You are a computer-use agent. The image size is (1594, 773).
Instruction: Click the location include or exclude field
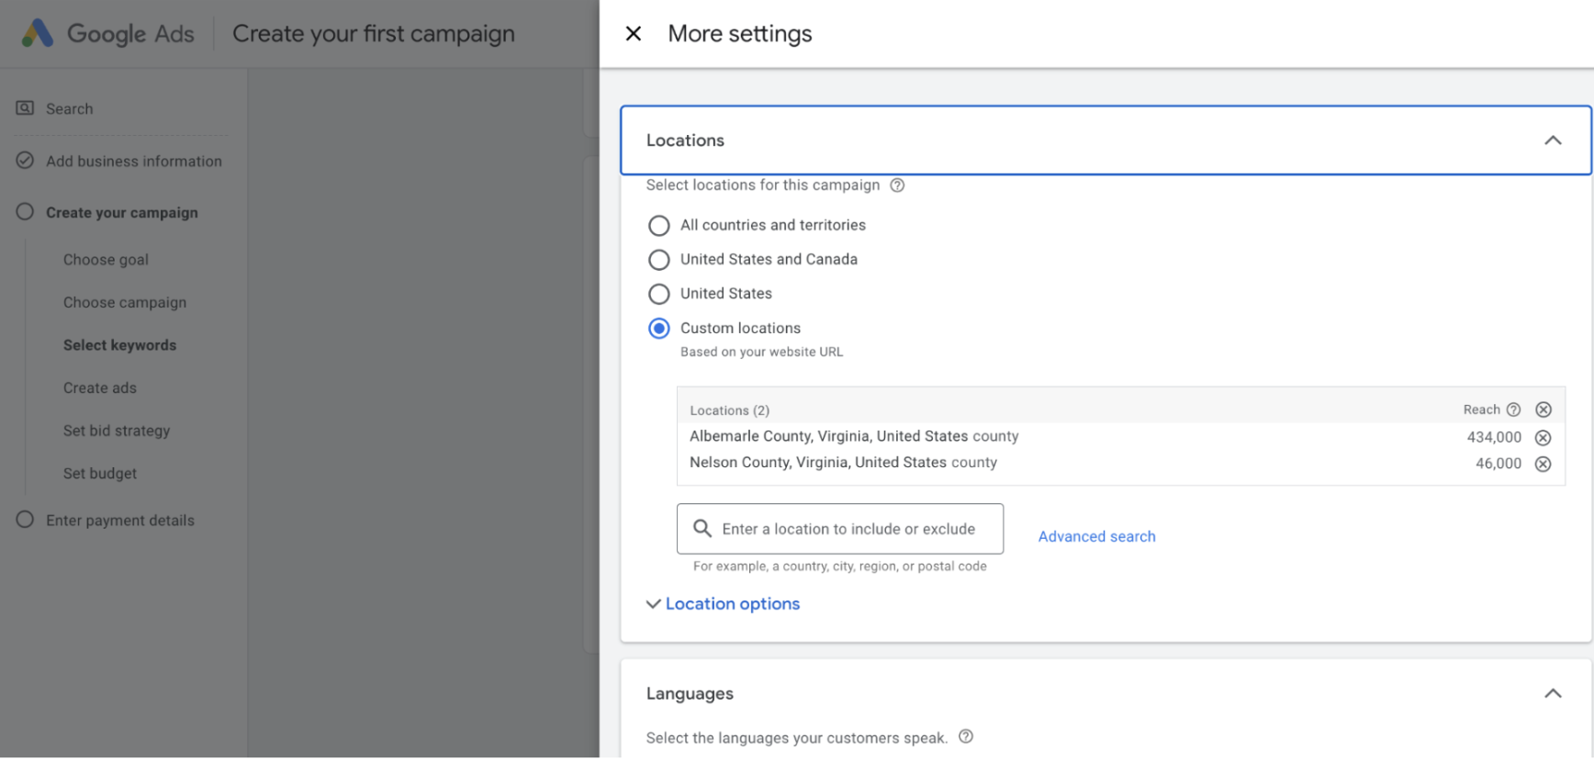pos(848,529)
